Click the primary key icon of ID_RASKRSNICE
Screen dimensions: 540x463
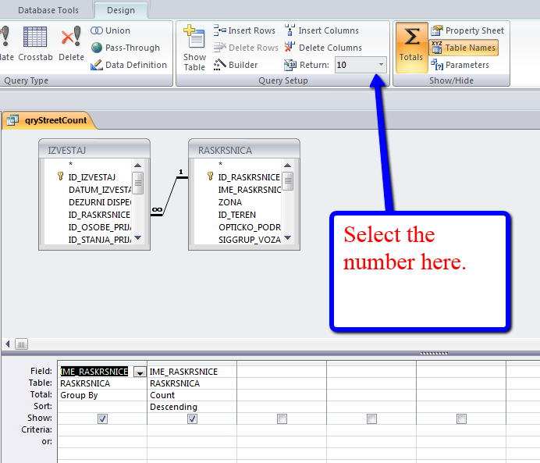[x=210, y=176]
